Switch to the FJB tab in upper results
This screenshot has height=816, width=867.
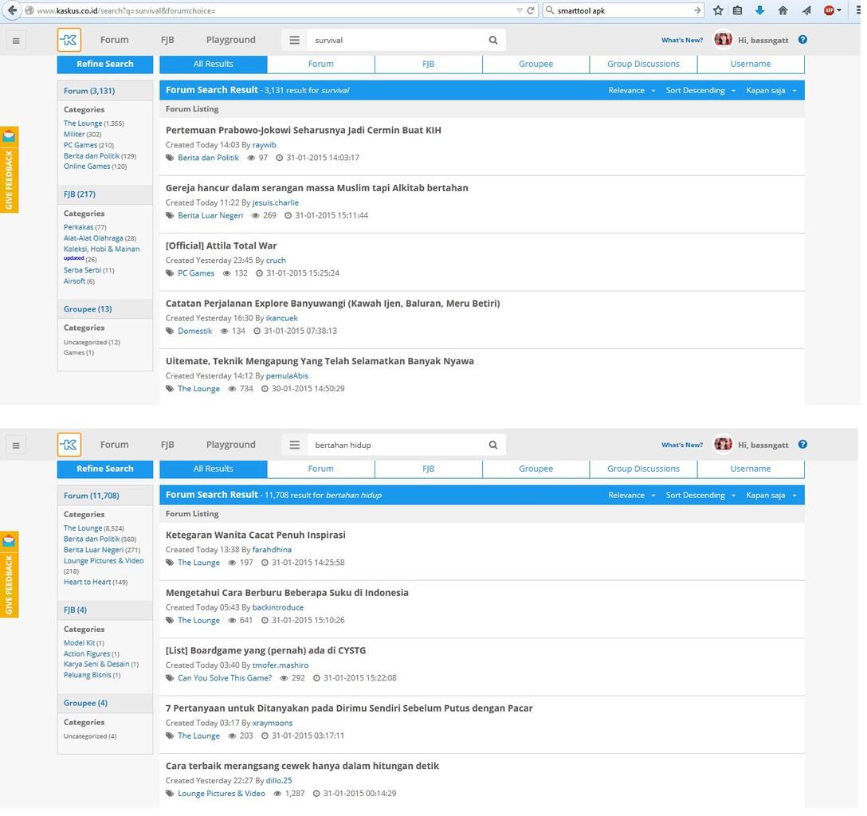(429, 64)
